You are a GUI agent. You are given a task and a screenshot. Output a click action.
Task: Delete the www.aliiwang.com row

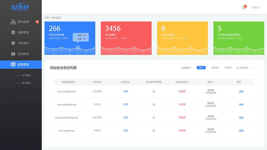pos(241,105)
